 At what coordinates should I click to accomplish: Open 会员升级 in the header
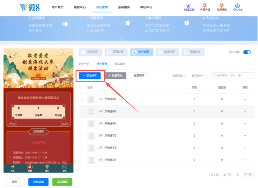tap(205, 7)
